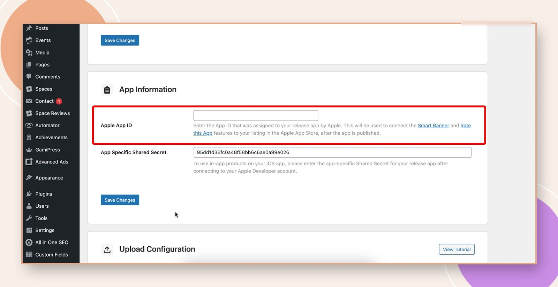558x287 pixels.
Task: Click the Tools wrench icon
Action: point(29,218)
